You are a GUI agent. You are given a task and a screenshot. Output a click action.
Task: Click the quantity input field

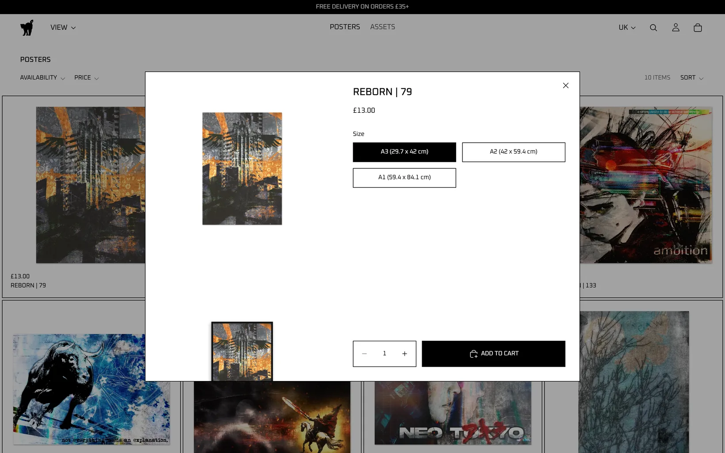coord(385,354)
